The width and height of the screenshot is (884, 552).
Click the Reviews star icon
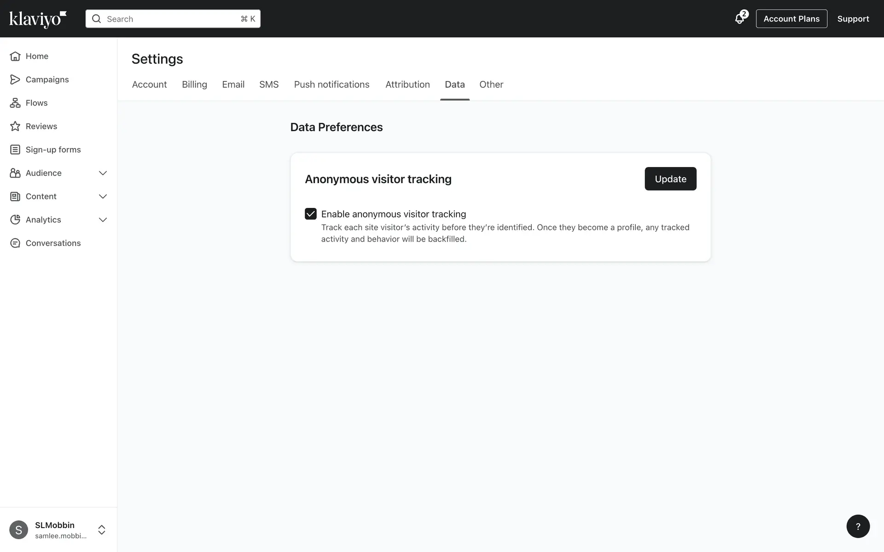point(15,126)
